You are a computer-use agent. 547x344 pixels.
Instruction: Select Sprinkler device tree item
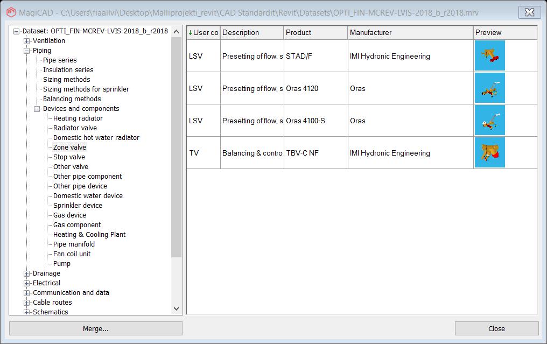(x=78, y=206)
